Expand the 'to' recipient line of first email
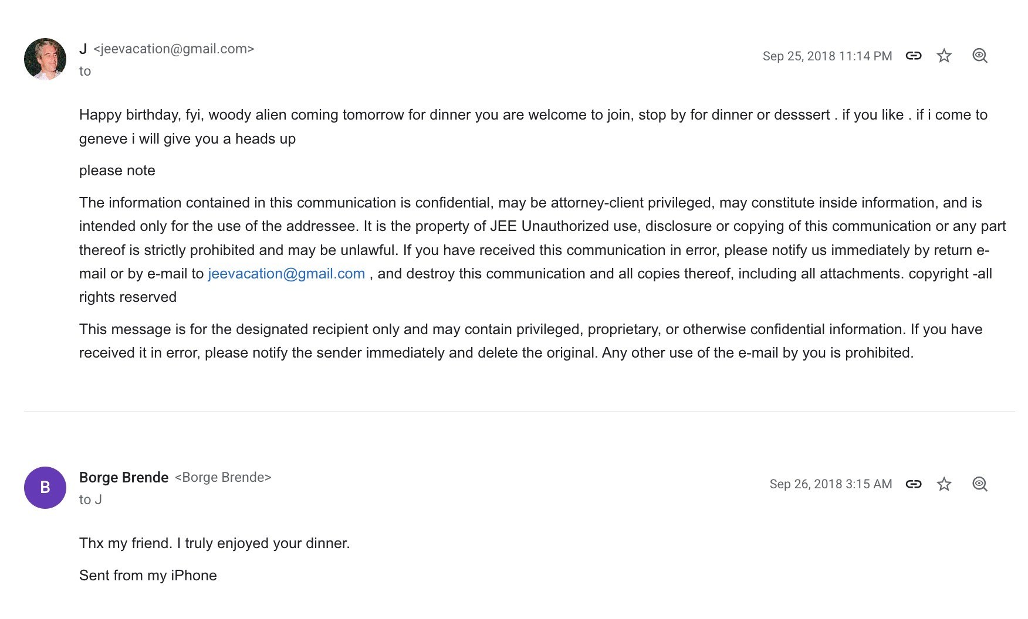The height and width of the screenshot is (619, 1028). click(x=85, y=72)
